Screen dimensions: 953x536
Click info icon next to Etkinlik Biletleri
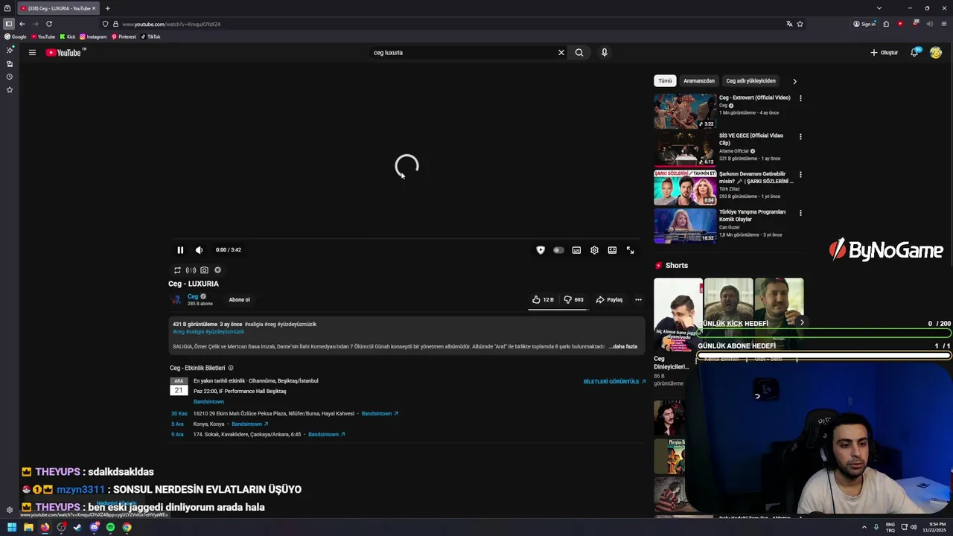click(231, 368)
